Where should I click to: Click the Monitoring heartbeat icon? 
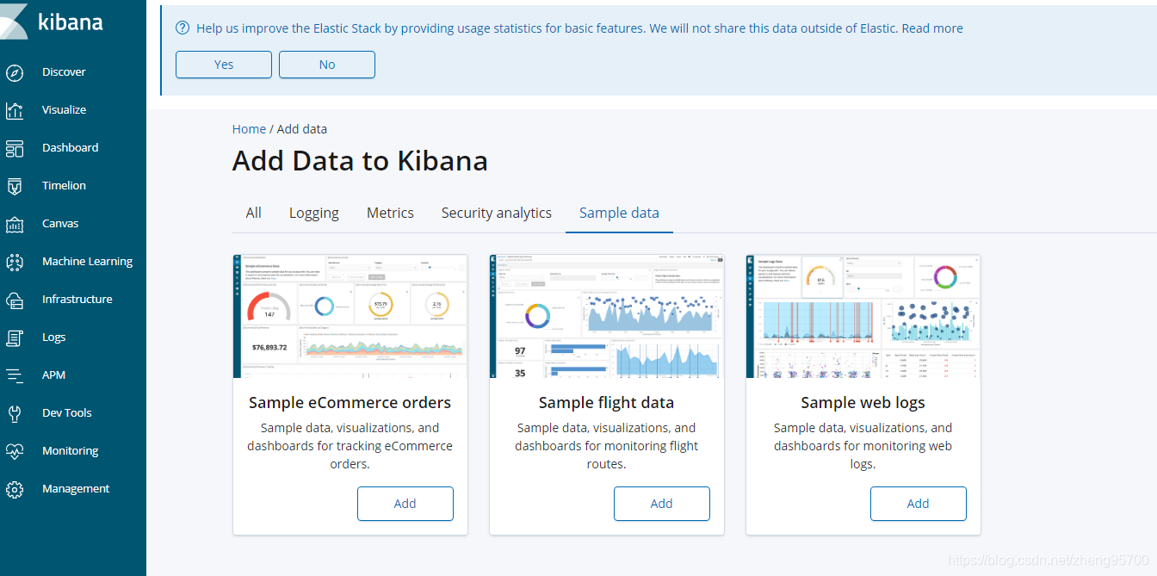(x=15, y=451)
